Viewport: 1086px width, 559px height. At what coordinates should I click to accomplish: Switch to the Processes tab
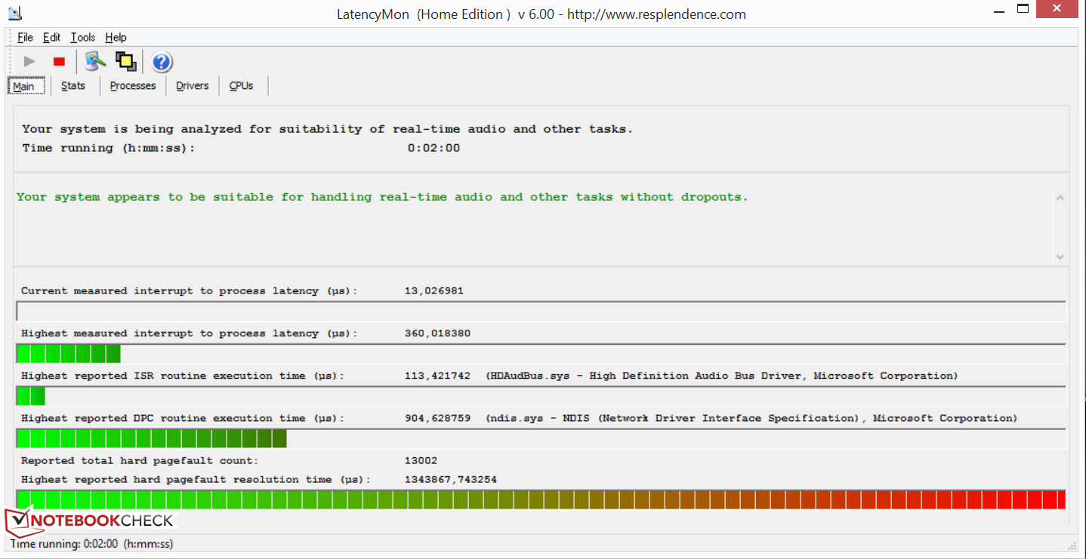[133, 86]
